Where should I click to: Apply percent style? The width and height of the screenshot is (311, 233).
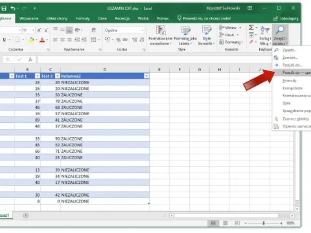click(119, 39)
